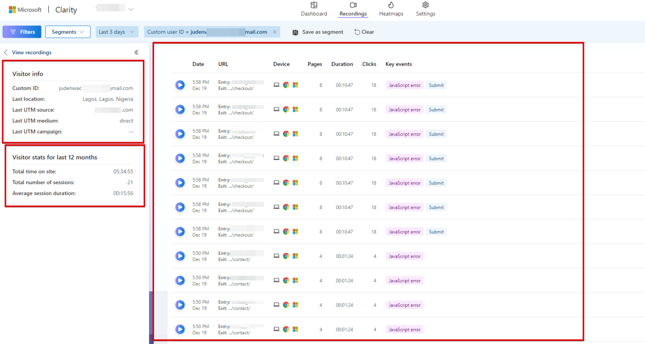Switch to the Heatmaps tab
Viewport: 645px width, 344px height.
(x=391, y=9)
